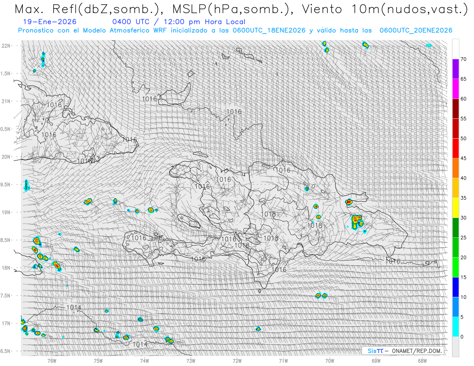This screenshot has width=474, height=366.
Task: Click the 75W longitude axis label
Action: 98,360
